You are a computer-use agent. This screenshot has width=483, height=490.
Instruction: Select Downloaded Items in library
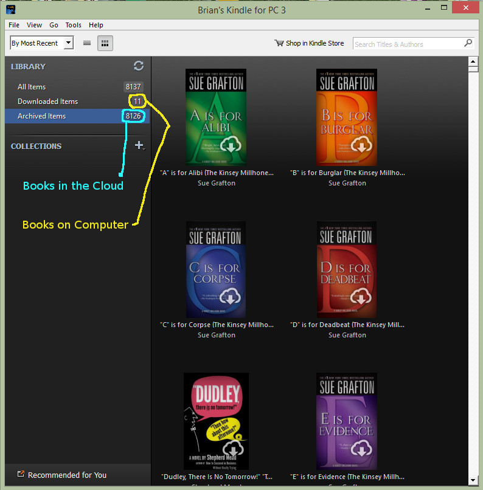(x=77, y=102)
